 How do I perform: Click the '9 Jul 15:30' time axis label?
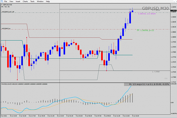coord(135,116)
